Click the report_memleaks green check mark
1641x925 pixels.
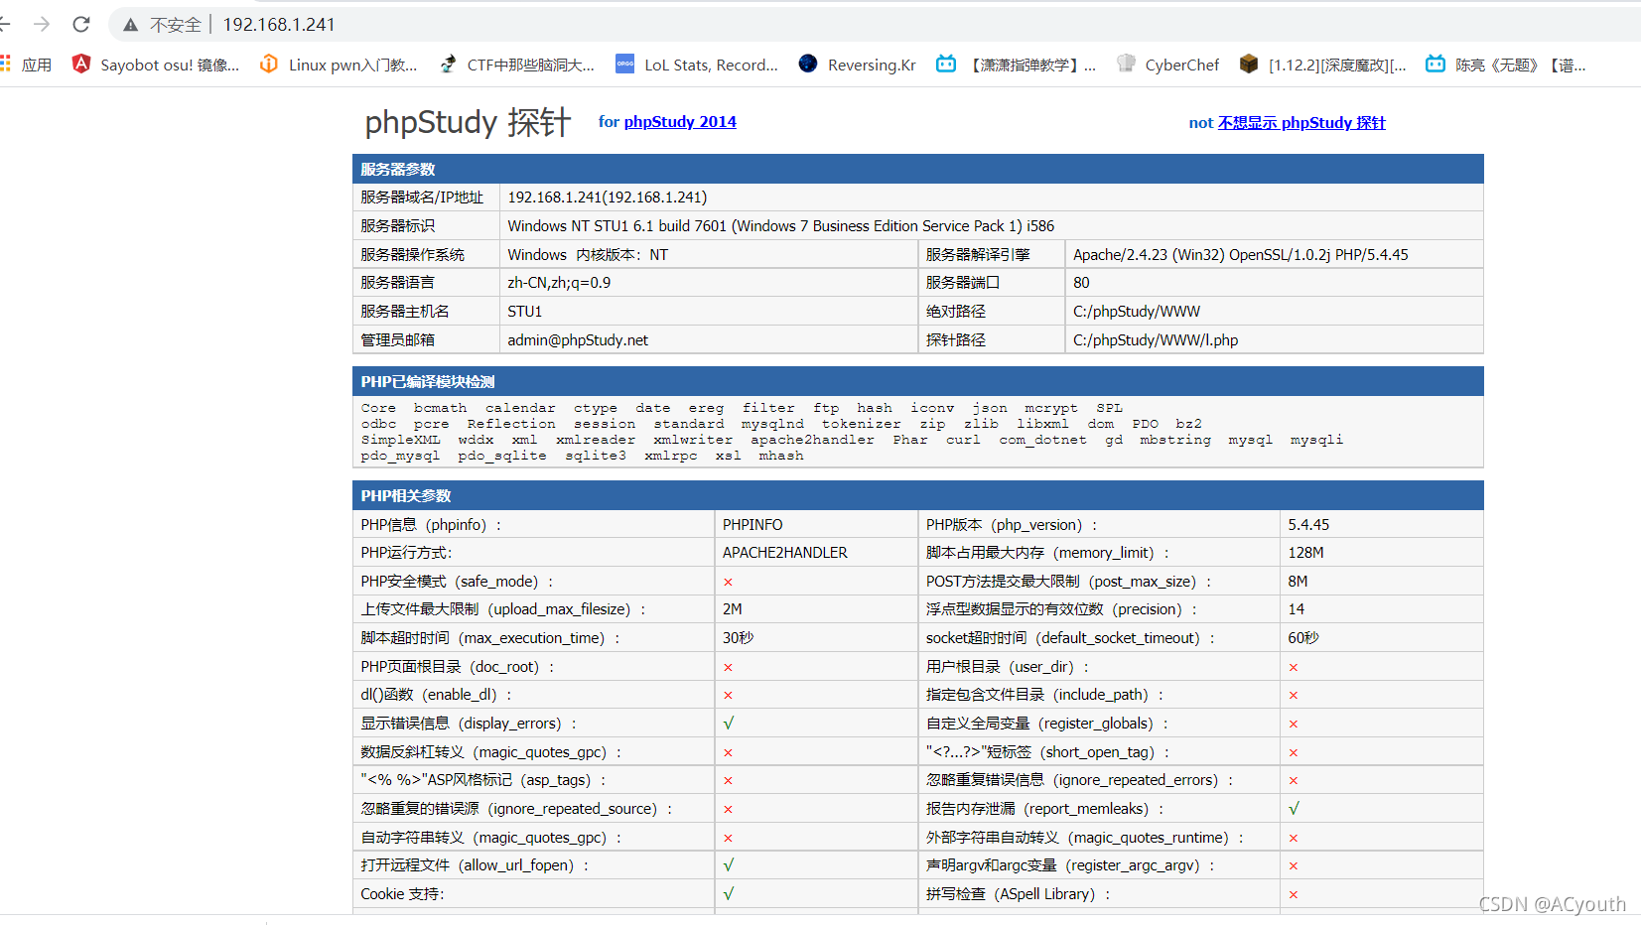1294,809
